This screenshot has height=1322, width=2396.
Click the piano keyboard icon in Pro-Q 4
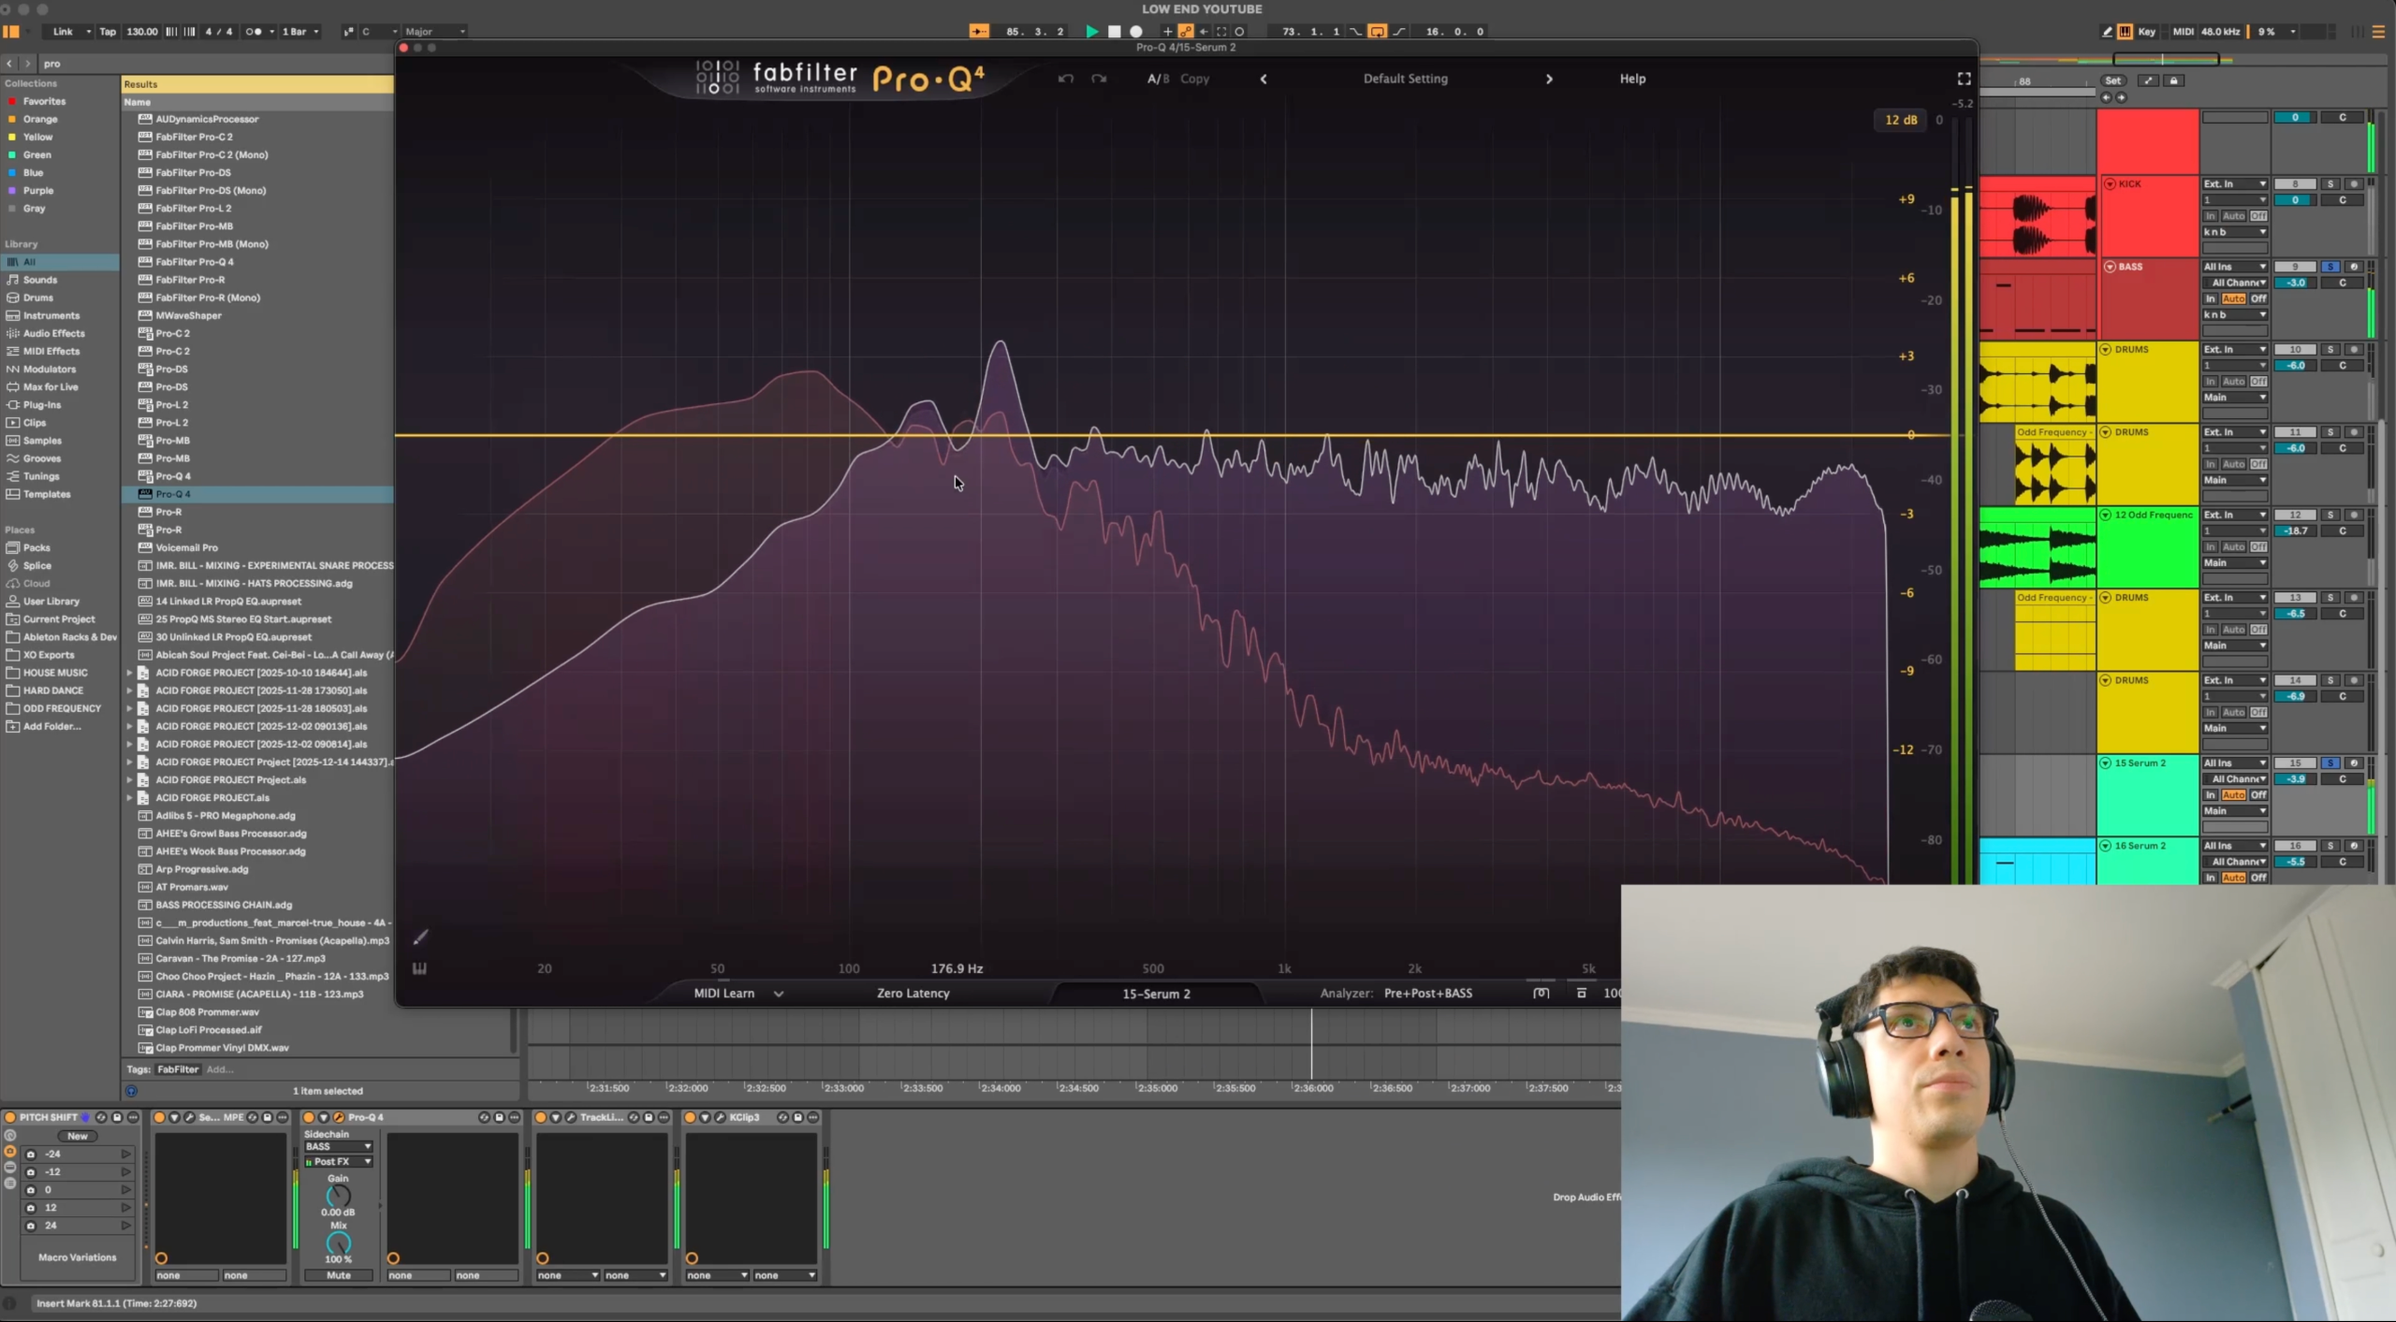pyautogui.click(x=419, y=968)
